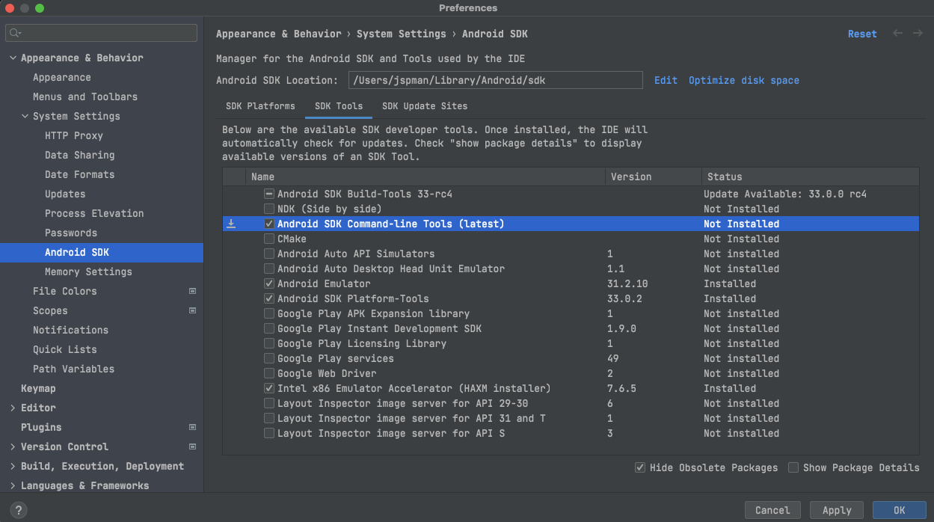Collapse the System Settings subtree
Viewport: 934px width, 522px height.
(25, 116)
